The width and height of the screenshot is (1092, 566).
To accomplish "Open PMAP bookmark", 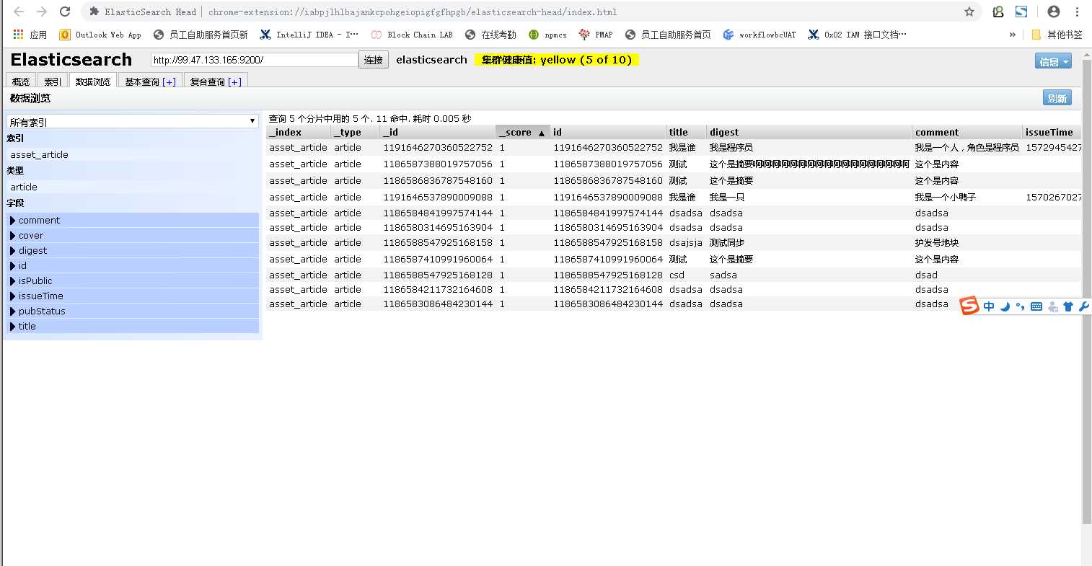I will click(596, 34).
